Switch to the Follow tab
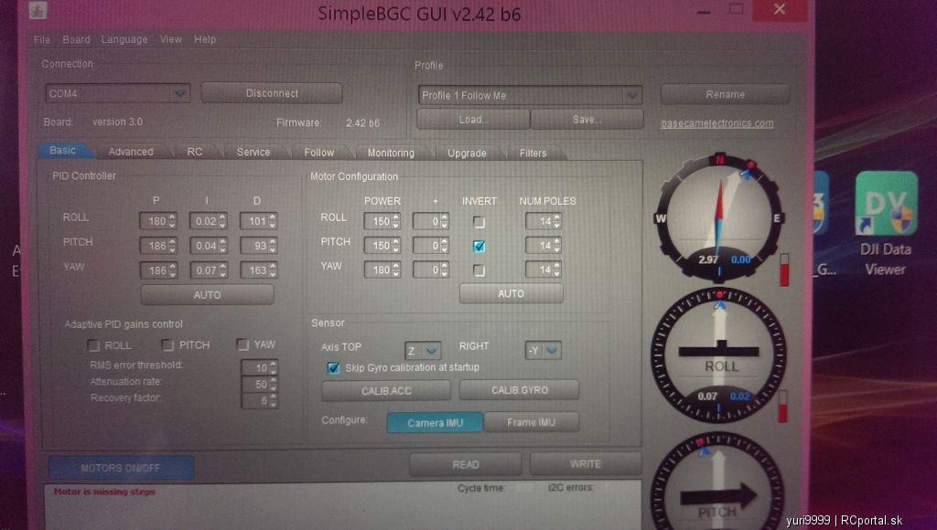937x530 pixels. (x=319, y=153)
